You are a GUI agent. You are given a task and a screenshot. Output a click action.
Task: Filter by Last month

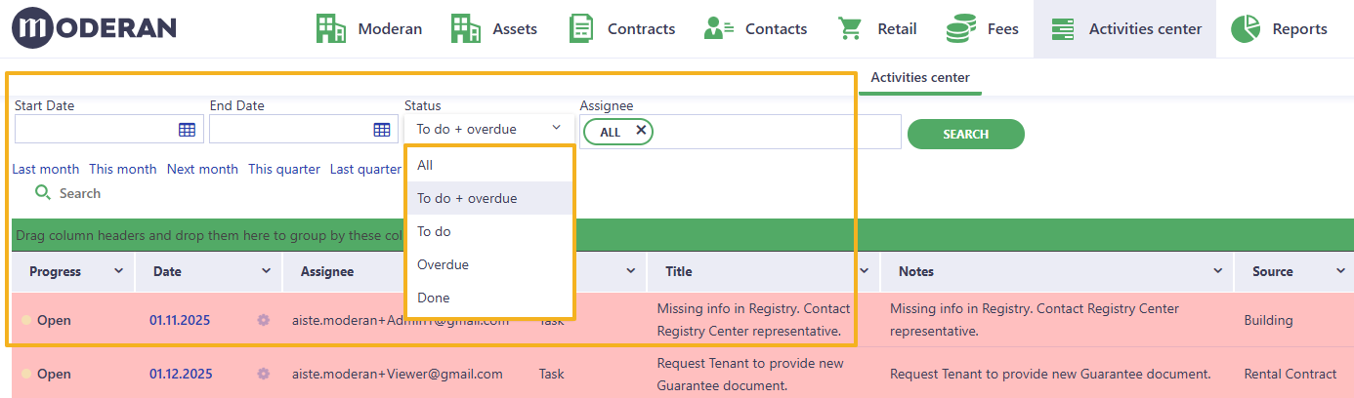coord(46,169)
